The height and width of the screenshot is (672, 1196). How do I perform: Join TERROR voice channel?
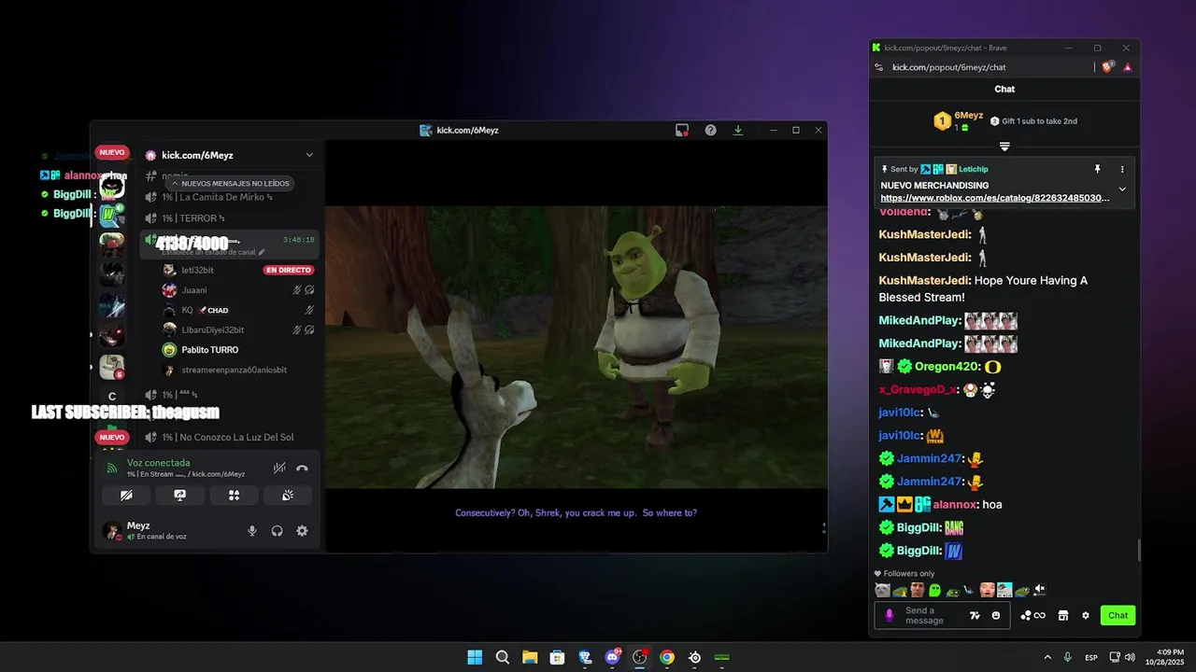tap(230, 218)
